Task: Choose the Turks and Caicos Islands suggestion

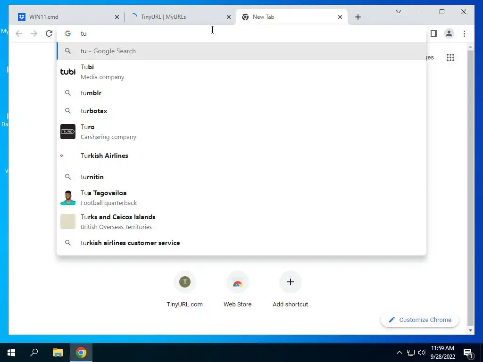Action: pyautogui.click(x=242, y=222)
